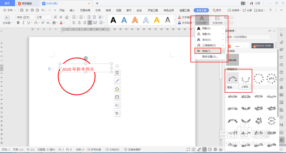The height and width of the screenshot is (153, 286).
Task: Click the numbered list icon
Action: (x=81, y=17)
